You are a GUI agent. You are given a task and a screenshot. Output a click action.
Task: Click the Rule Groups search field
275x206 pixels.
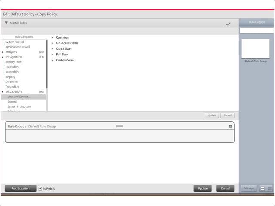pos(257,30)
